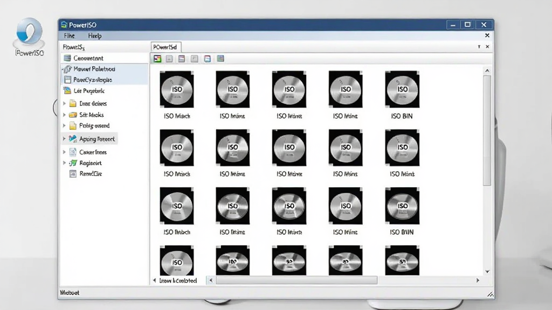Select the third ISO disc in the top row
Screen dimensions: 552x310
tap(289, 89)
